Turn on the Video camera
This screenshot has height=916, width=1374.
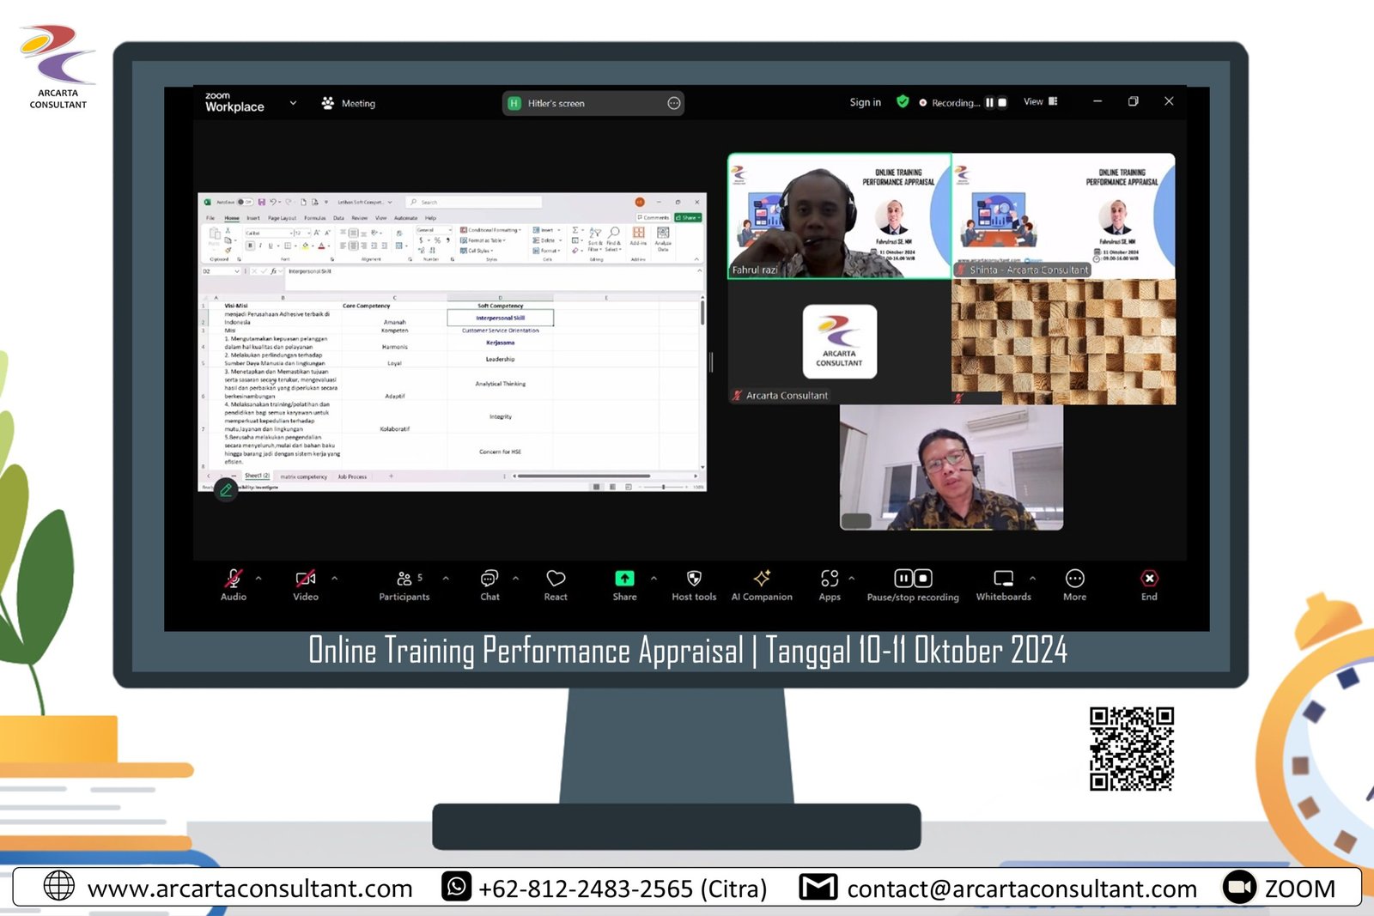coord(306,579)
